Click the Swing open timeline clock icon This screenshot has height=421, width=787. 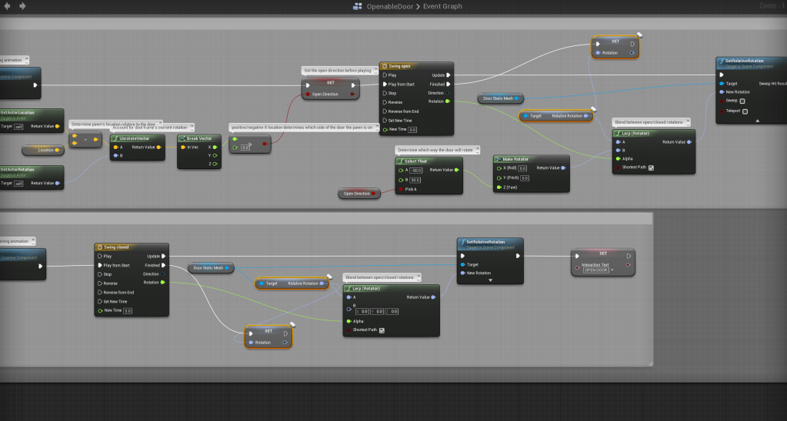(x=385, y=67)
